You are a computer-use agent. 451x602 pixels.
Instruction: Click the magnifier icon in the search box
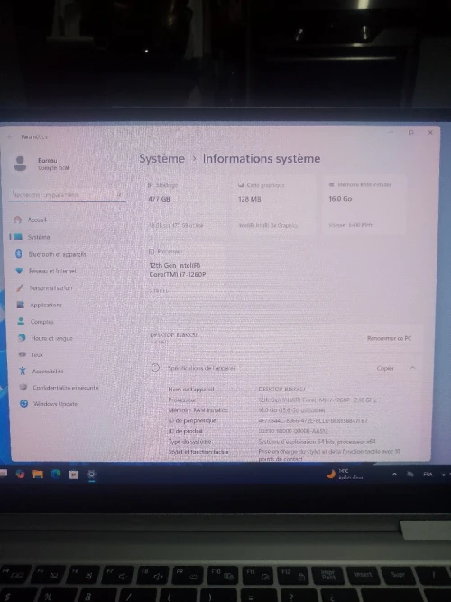(x=119, y=194)
